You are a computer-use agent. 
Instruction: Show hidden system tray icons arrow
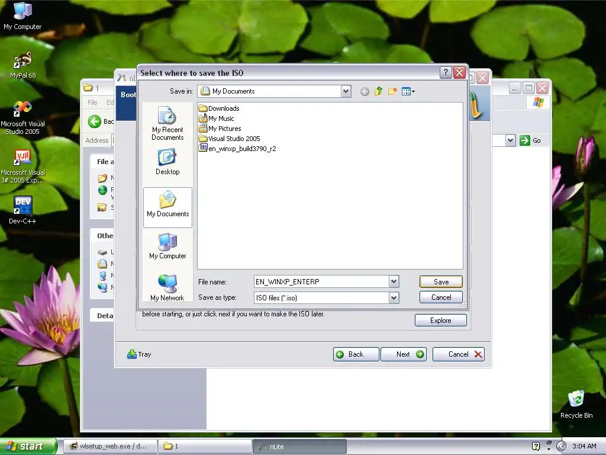click(x=561, y=446)
